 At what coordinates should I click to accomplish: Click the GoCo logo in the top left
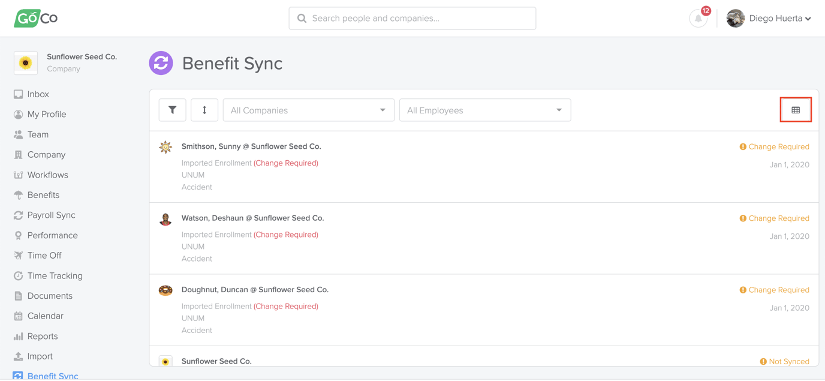coord(35,18)
